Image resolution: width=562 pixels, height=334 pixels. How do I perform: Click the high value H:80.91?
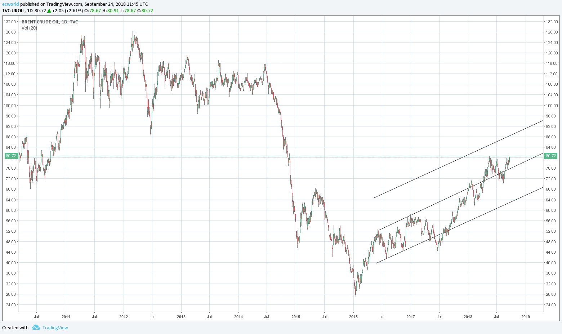pyautogui.click(x=111, y=11)
